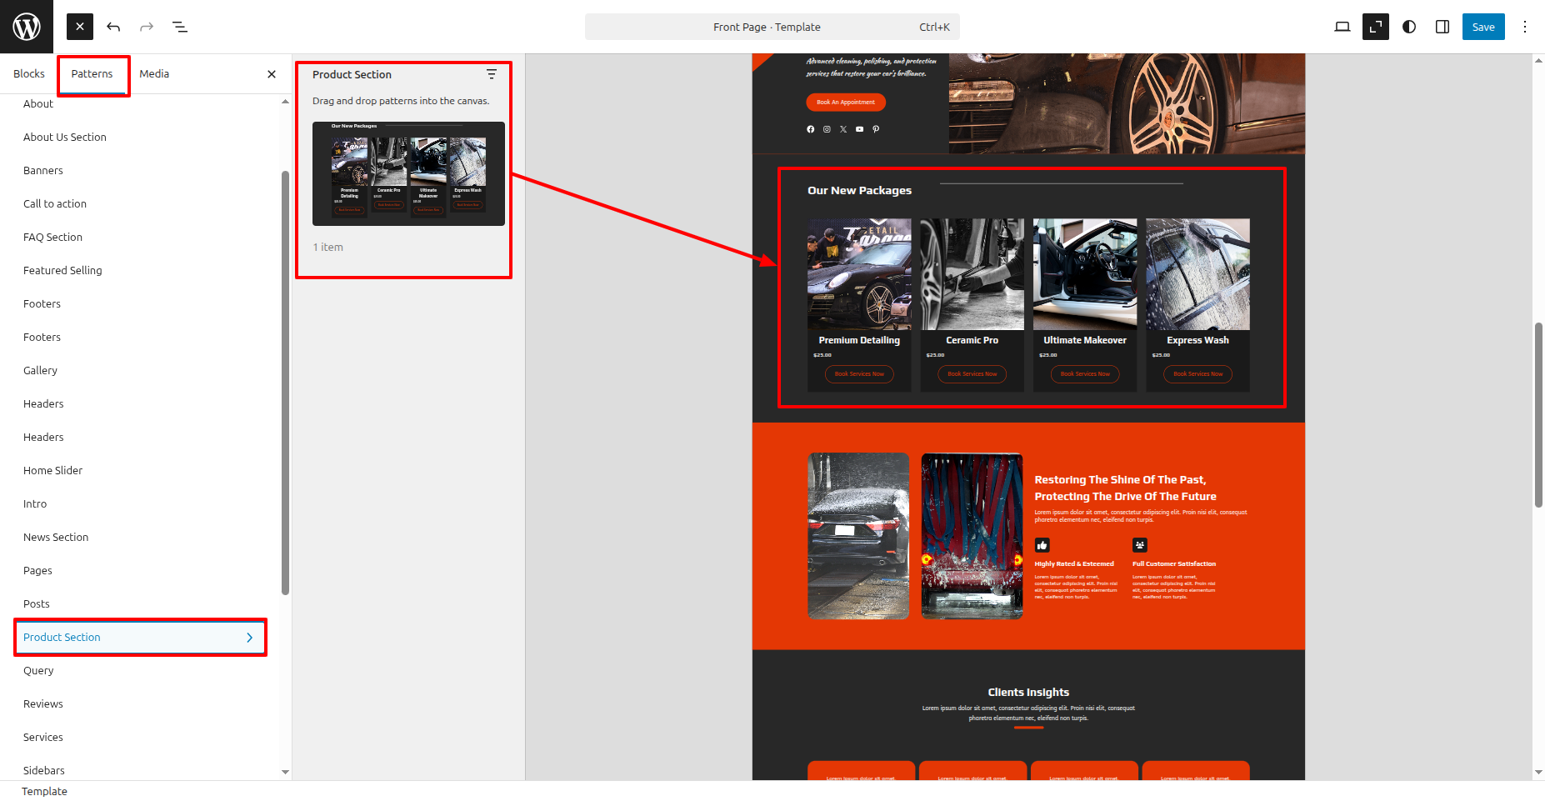Click the Book An Appointment button

(845, 103)
